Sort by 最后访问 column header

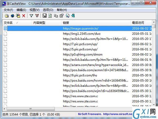(x=141, y=23)
